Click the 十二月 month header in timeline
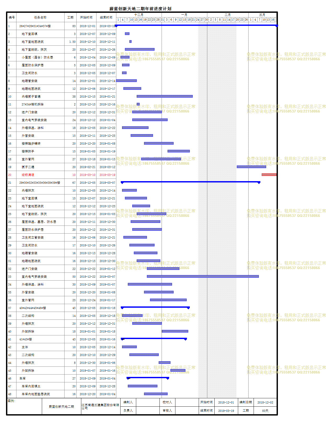The width and height of the screenshot is (326, 421). pyautogui.click(x=139, y=15)
